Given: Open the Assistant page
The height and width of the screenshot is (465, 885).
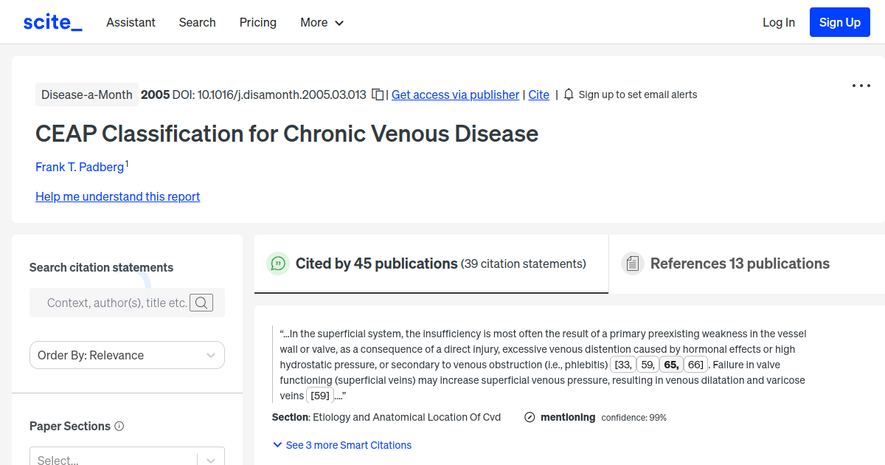Looking at the screenshot, I should [131, 22].
